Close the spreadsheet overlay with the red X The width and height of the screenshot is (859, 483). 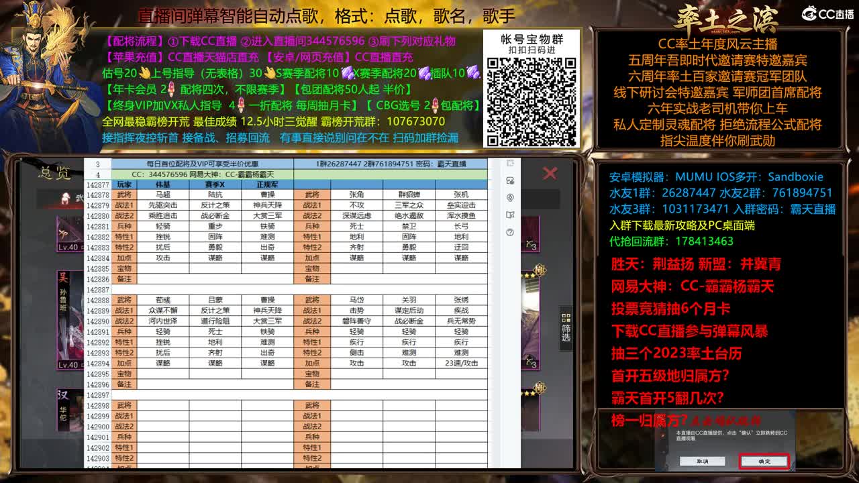(549, 173)
